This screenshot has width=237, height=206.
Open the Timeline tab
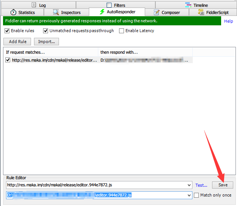click(x=196, y=5)
